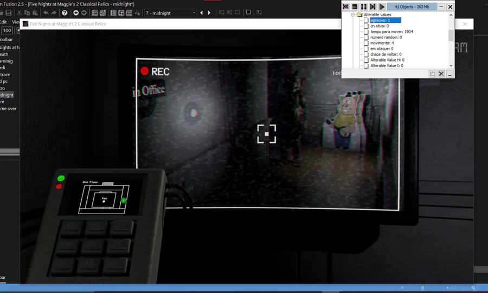Select 'tempo para mover: 1904' value
Screen dimensions: 488x293
pyautogui.click(x=391, y=32)
